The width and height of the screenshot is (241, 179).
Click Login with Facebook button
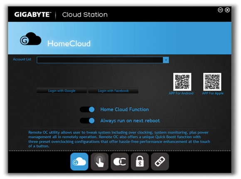click(x=113, y=91)
